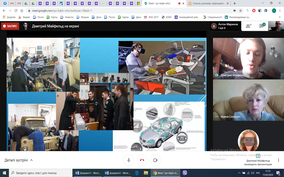Bookmark this page with the star icon

(x=241, y=10)
